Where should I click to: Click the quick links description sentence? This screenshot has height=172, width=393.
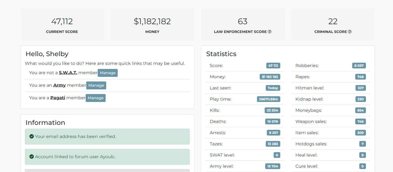tap(105, 63)
